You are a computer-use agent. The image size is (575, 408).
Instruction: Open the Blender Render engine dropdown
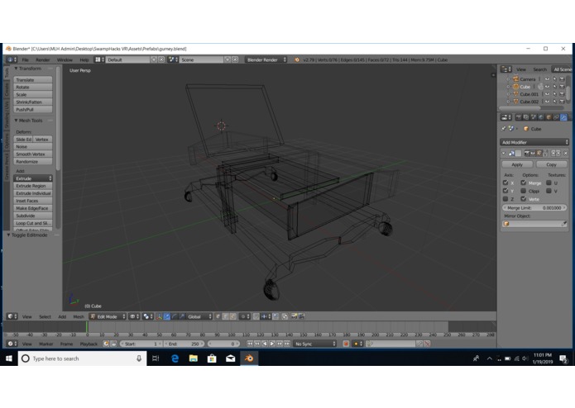pos(266,59)
